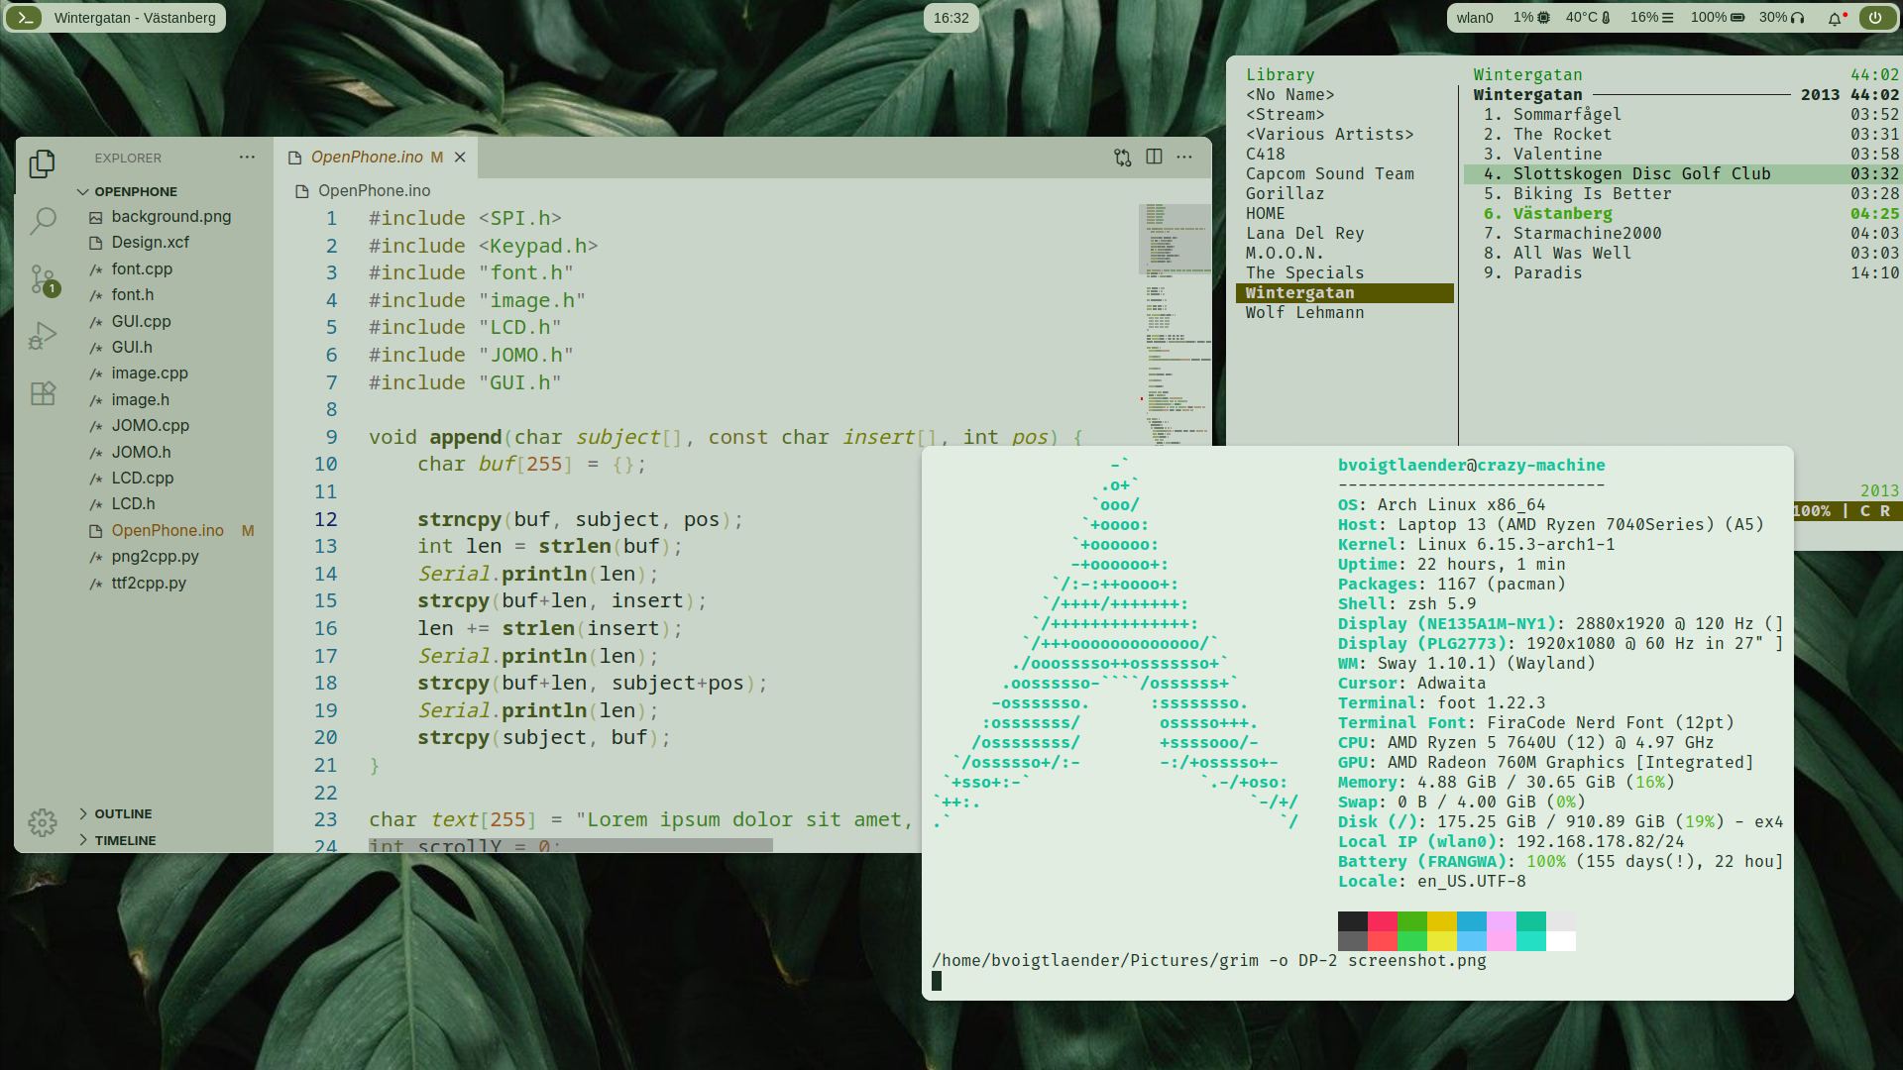
Task: Click the Manage gear icon
Action: click(42, 822)
